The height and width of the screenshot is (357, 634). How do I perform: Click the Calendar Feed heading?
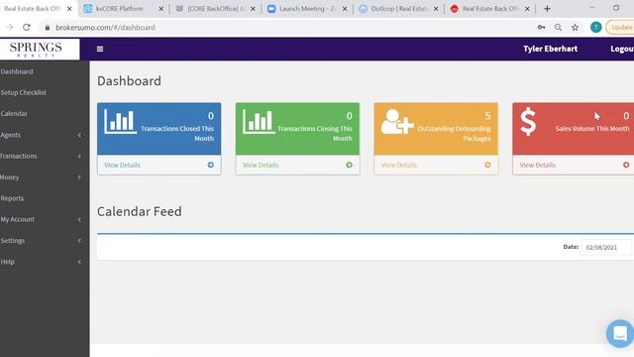tap(140, 211)
